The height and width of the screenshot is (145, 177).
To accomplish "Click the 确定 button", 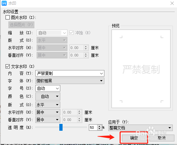I will [x=134, y=138].
